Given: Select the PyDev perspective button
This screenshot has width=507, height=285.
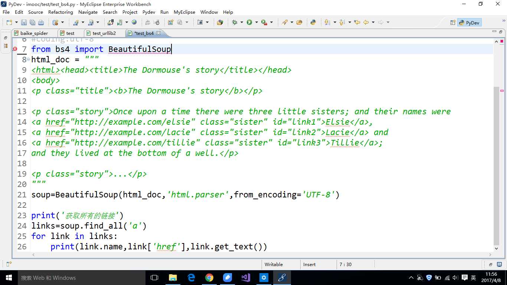Looking at the screenshot, I should 469,23.
